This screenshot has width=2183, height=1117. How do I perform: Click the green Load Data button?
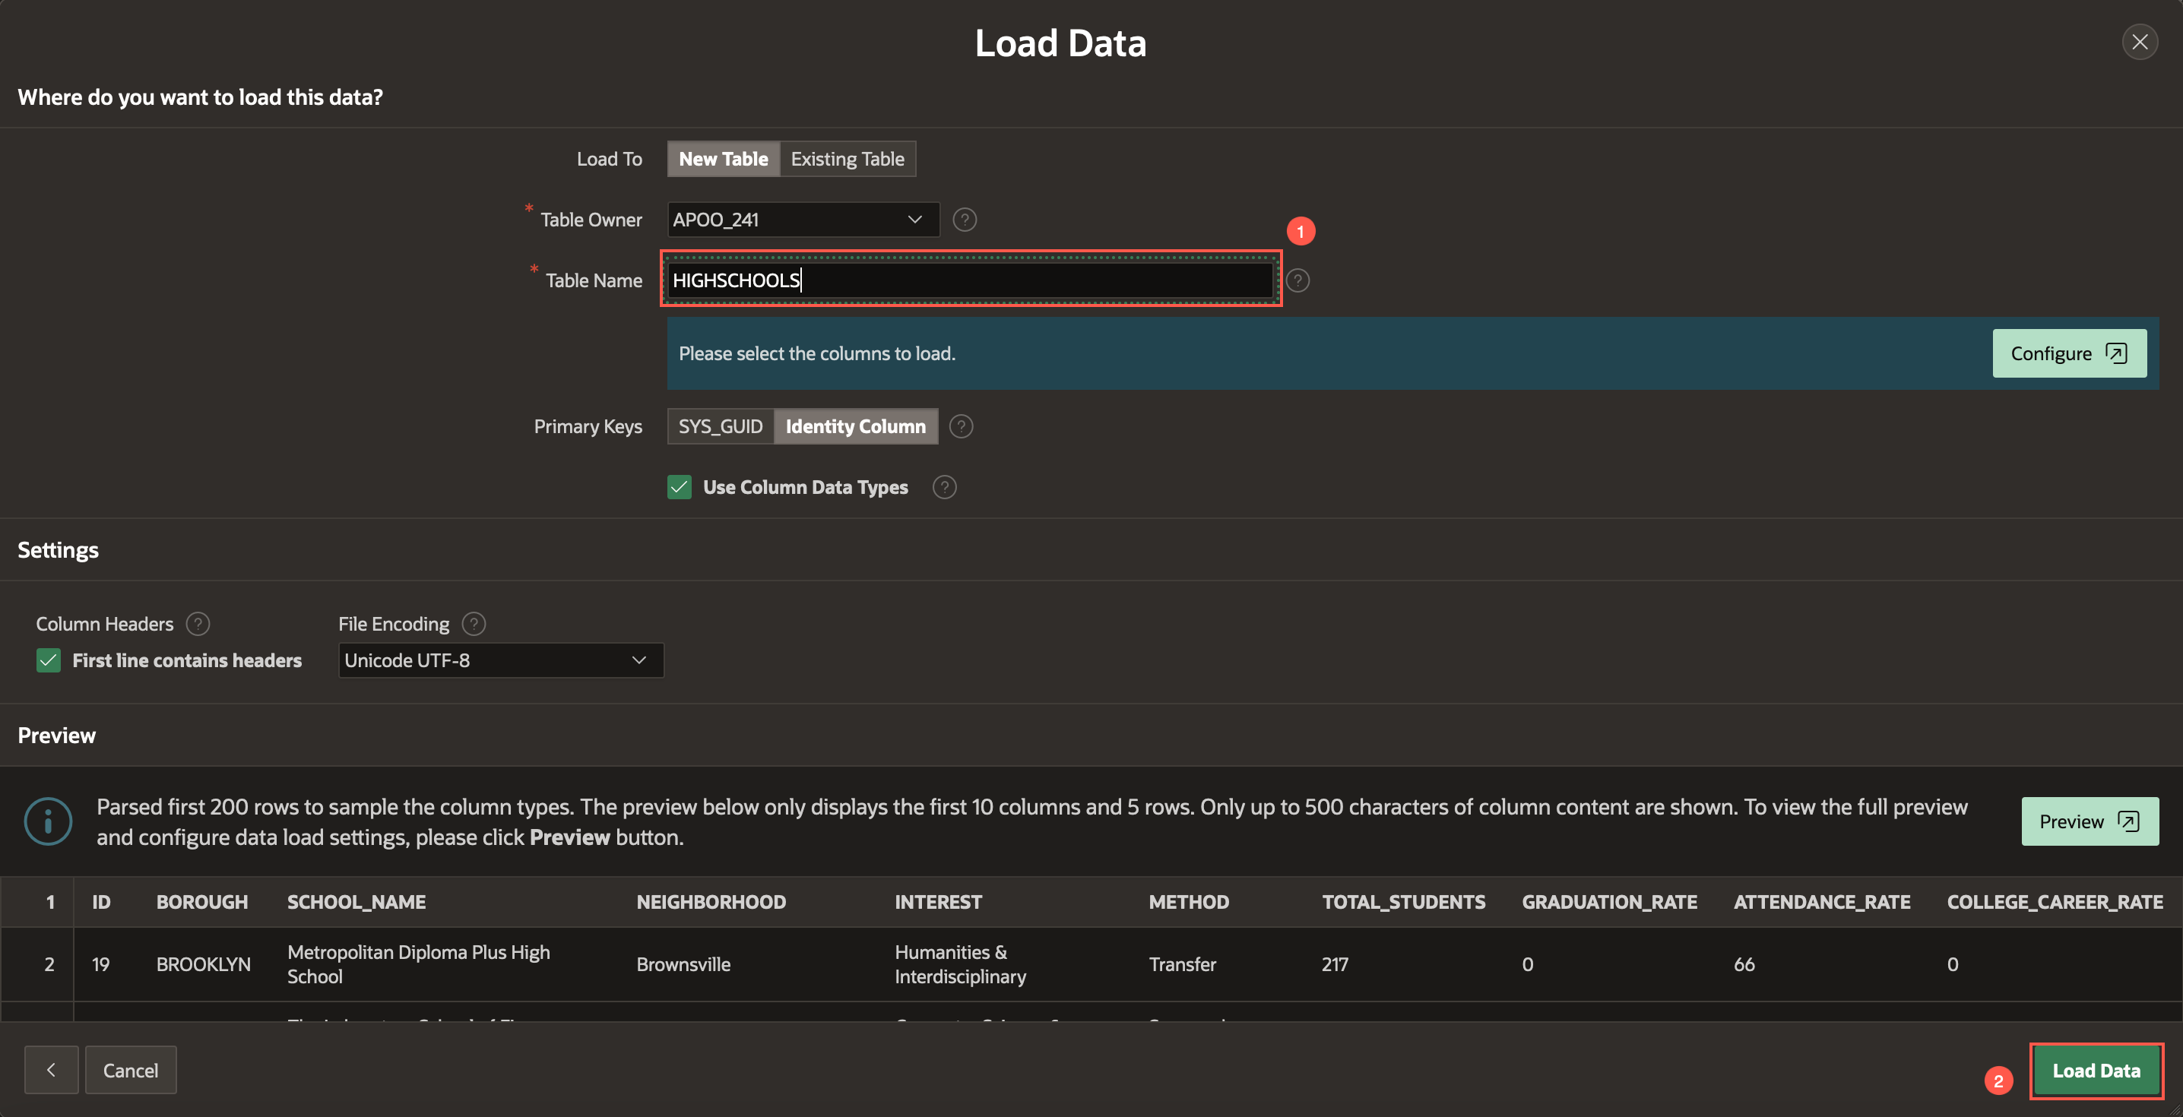[2096, 1071]
